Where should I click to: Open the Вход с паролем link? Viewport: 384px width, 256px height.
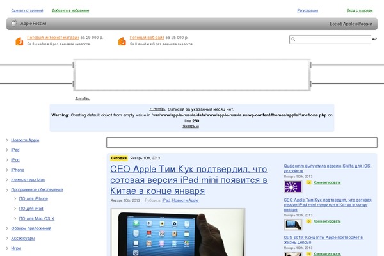[x=360, y=10]
